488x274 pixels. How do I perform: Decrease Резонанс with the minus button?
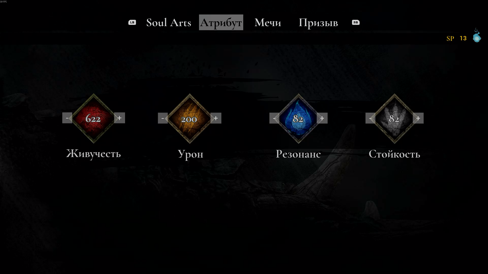coord(274,118)
